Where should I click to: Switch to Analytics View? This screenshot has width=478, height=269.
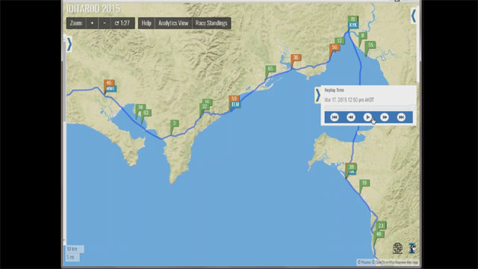coord(173,23)
